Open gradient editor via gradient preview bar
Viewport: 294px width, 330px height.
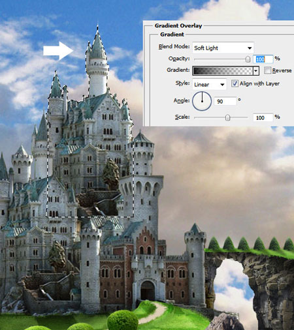tap(223, 70)
